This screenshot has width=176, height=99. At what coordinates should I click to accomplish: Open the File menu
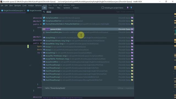tap(2, 5)
